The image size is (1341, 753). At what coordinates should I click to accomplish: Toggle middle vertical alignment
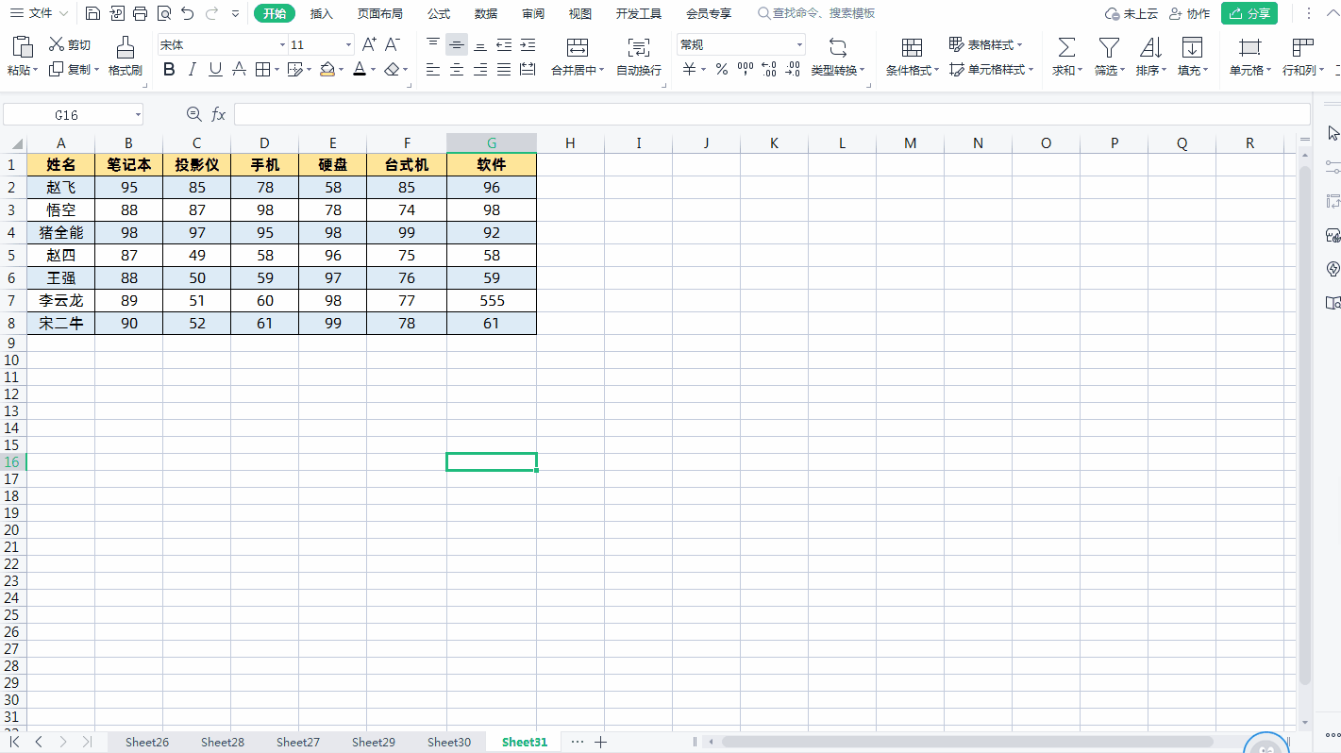457,44
